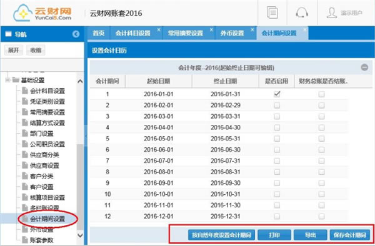Open 会计科目设置 in the tree

47,91
